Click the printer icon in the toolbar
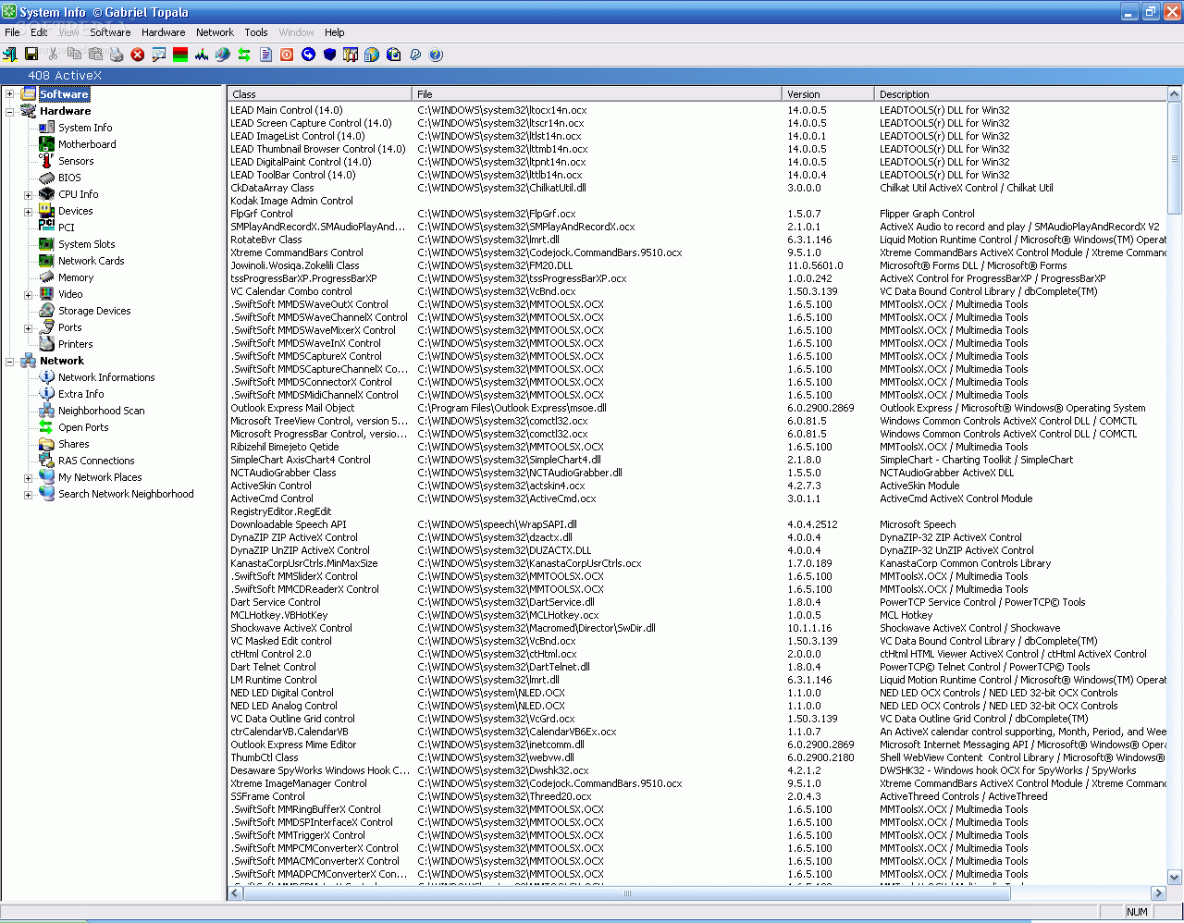This screenshot has height=923, width=1184. pyautogui.click(x=117, y=55)
